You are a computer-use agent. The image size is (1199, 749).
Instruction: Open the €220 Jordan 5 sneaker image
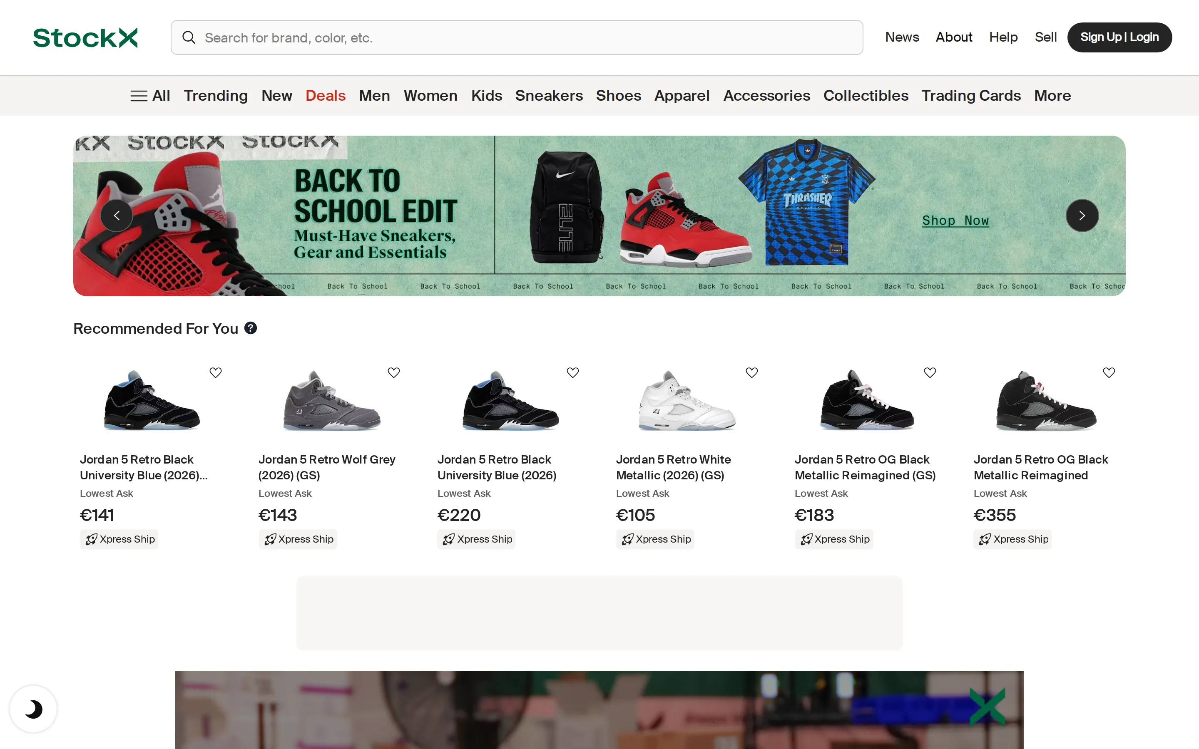click(511, 400)
